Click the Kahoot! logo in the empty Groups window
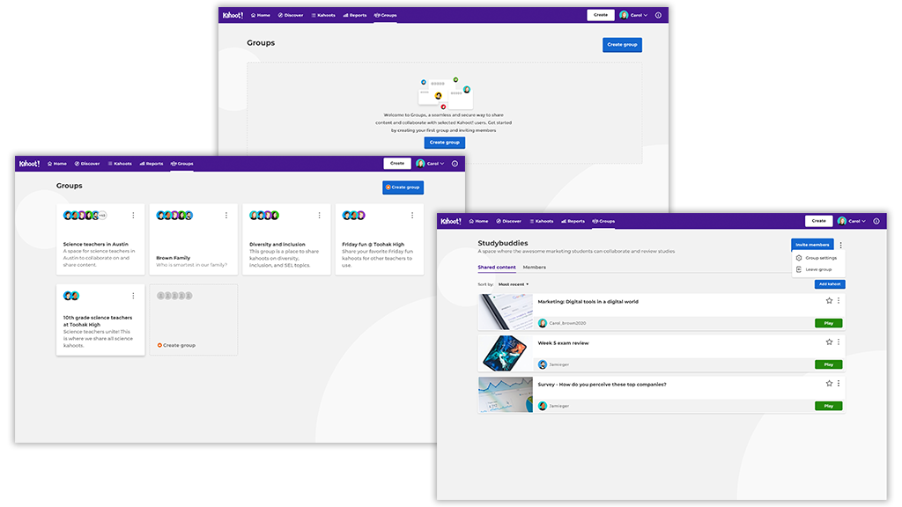 pyautogui.click(x=233, y=16)
